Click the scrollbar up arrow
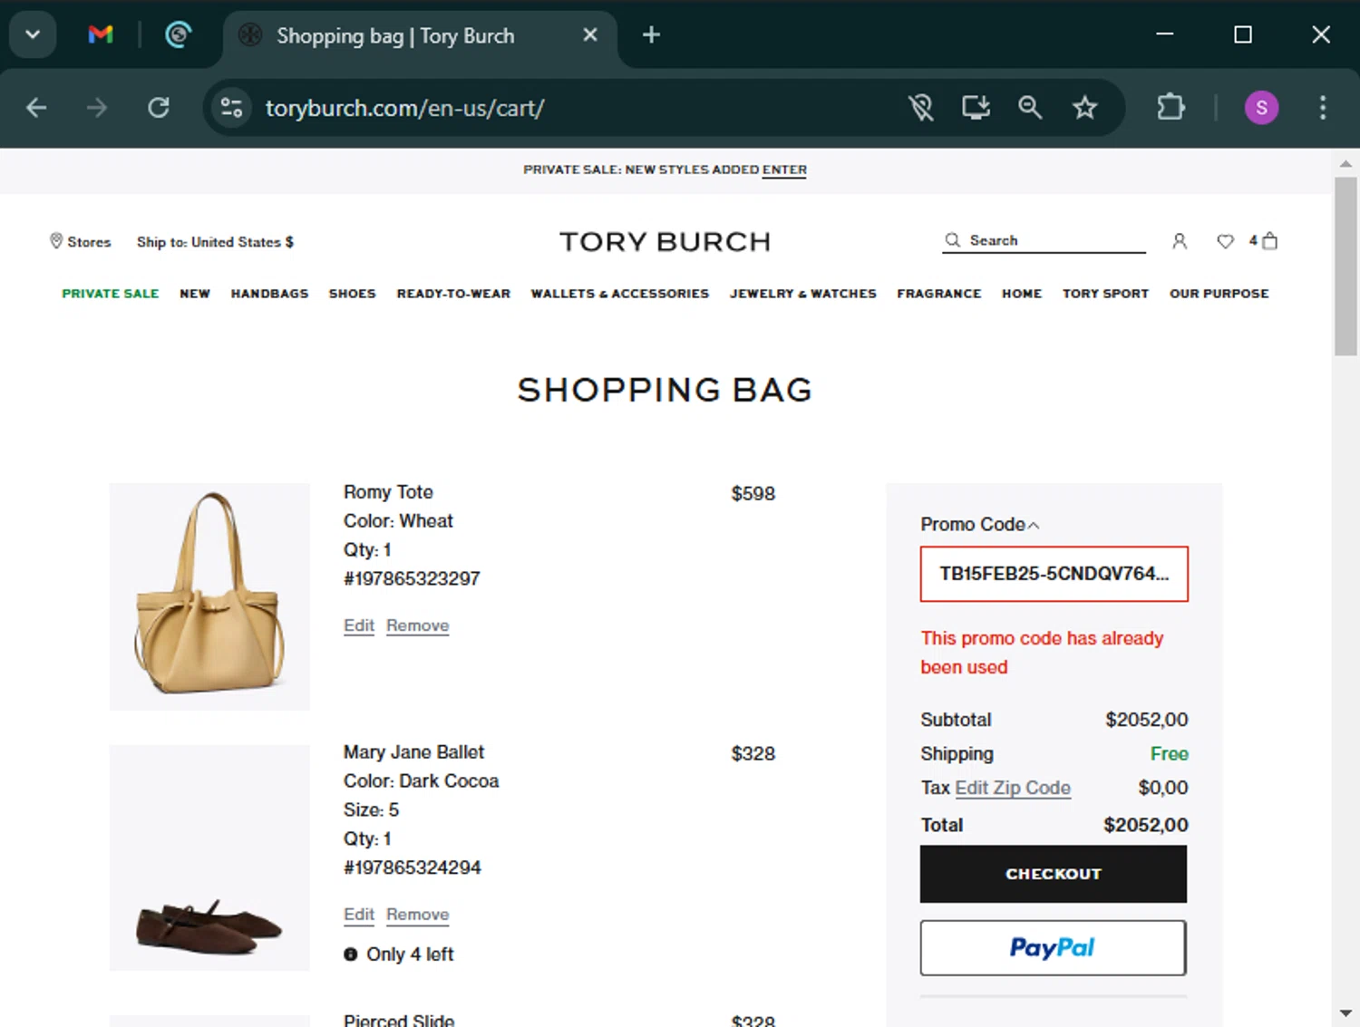The height and width of the screenshot is (1027, 1360). click(x=1345, y=164)
